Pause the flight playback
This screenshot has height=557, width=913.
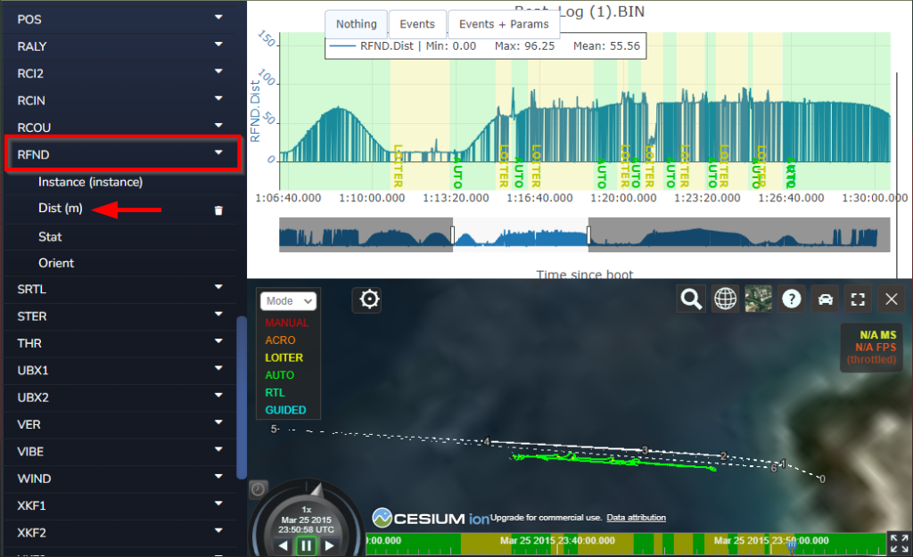point(306,546)
